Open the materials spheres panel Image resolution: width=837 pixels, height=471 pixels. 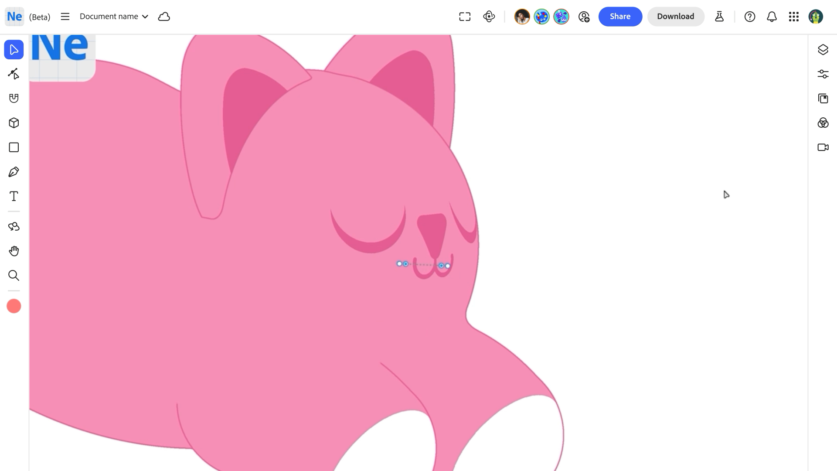tap(823, 123)
